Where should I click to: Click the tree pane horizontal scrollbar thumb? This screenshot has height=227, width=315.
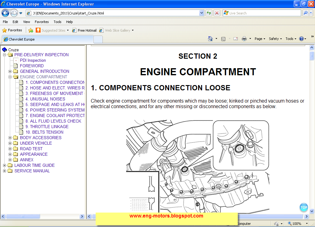point(23,216)
